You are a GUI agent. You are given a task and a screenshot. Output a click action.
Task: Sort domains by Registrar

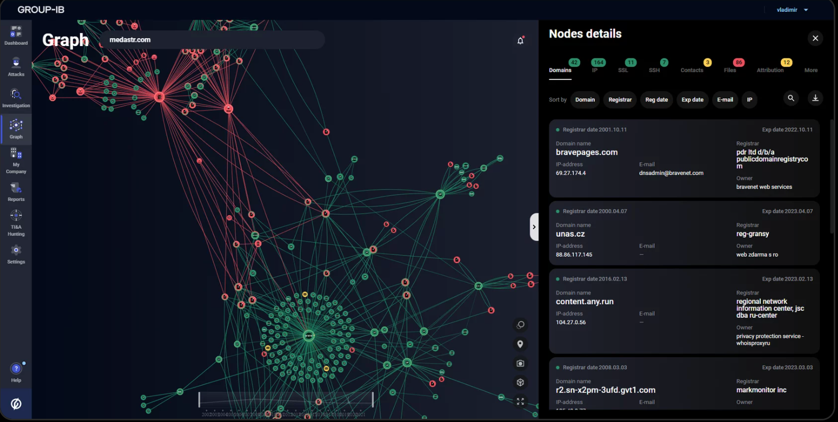[620, 100]
